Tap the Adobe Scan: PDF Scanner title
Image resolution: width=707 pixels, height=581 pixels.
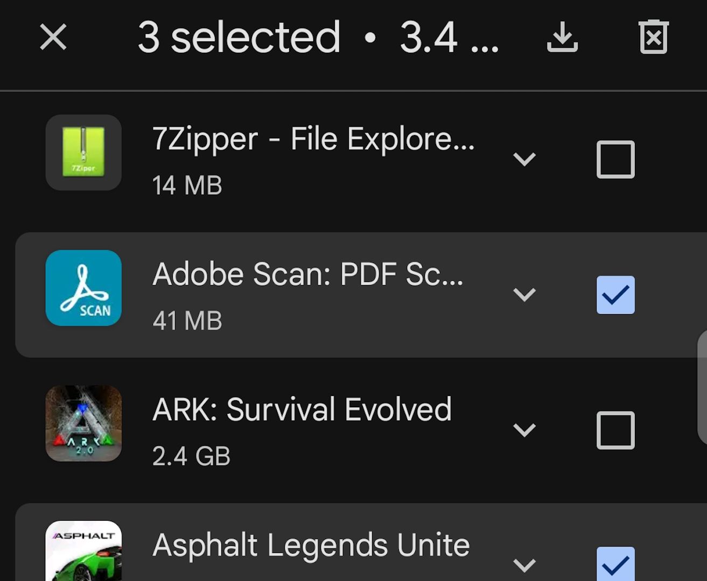308,274
